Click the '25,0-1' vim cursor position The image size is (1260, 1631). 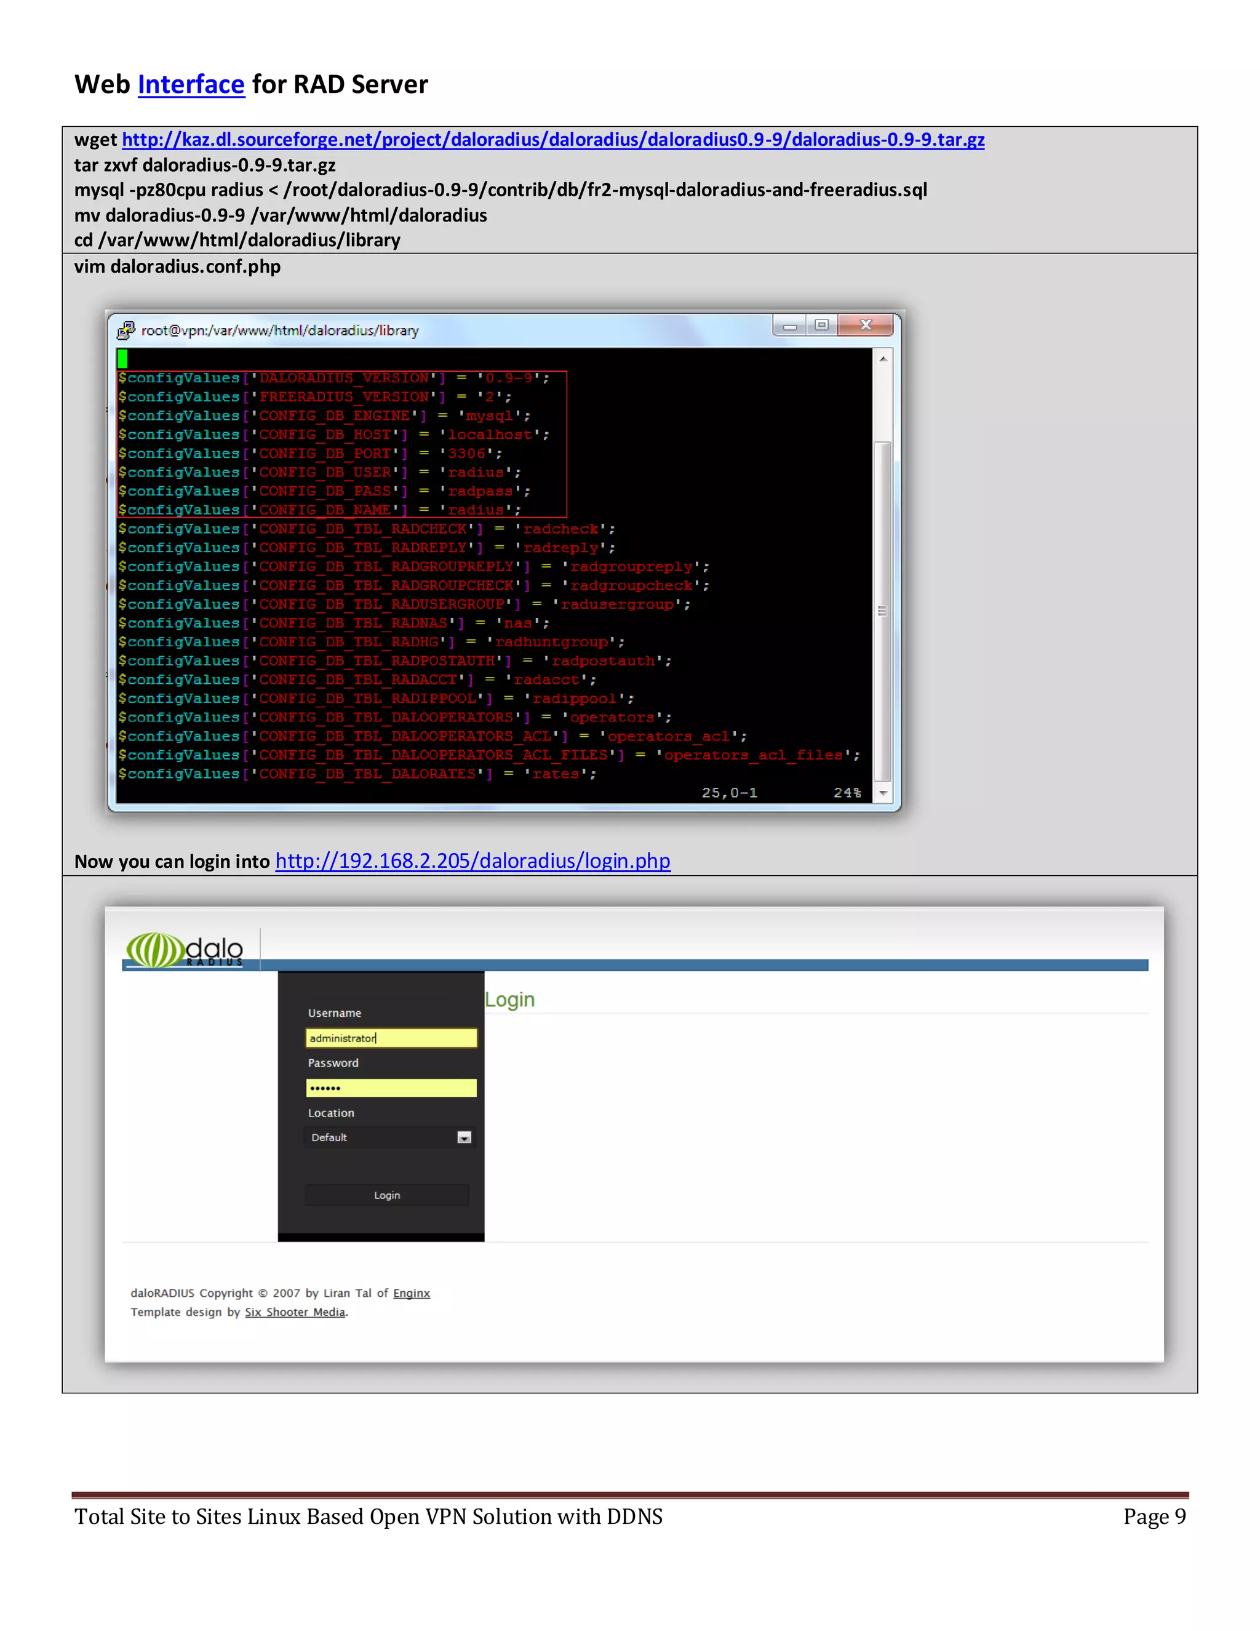729,793
